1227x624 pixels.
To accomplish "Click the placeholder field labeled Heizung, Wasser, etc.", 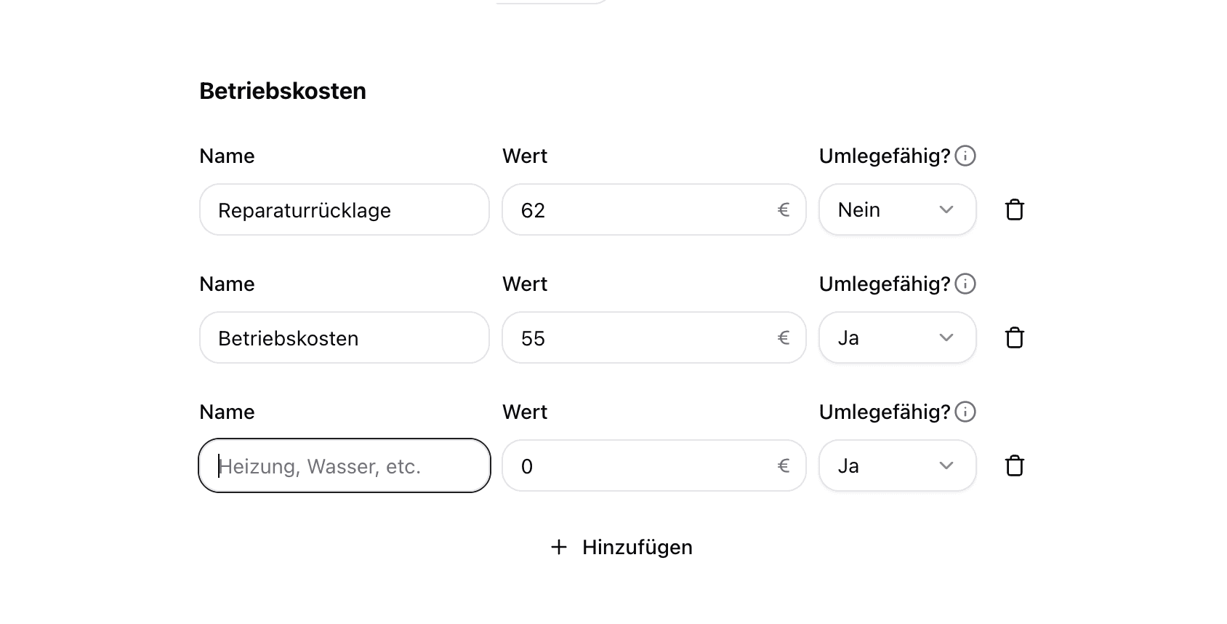I will click(x=344, y=465).
